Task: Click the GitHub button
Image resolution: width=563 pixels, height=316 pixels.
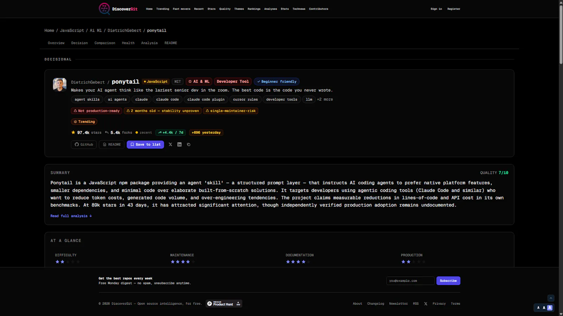Action: point(84,144)
